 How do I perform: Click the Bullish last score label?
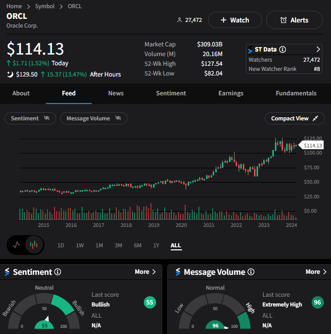[100, 304]
